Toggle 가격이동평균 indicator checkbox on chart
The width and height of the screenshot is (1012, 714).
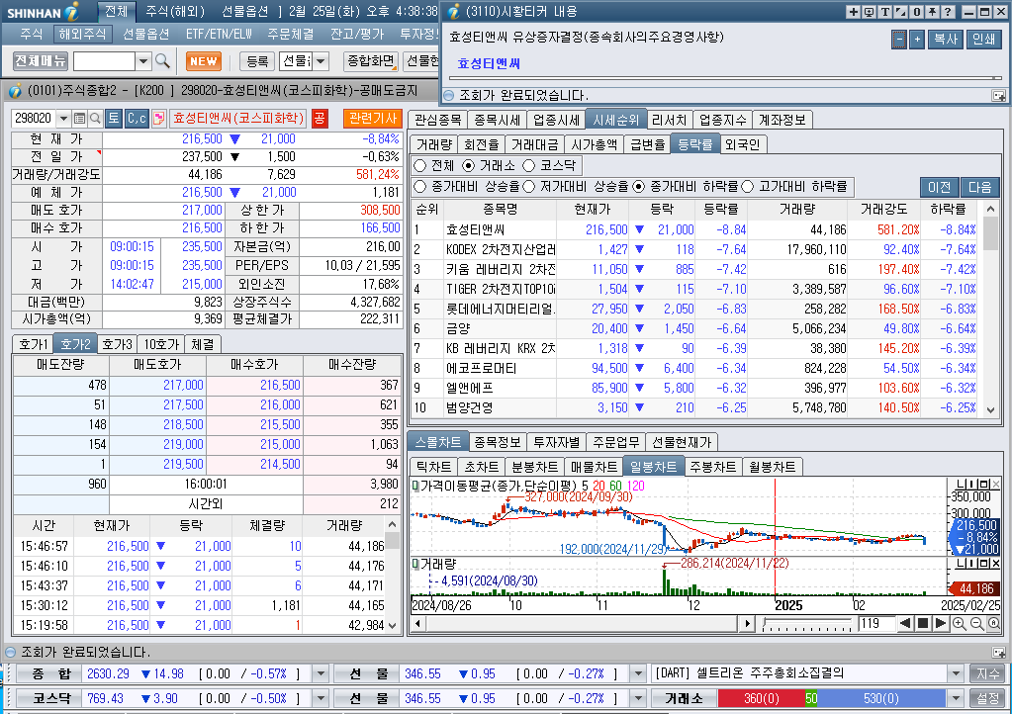point(415,485)
